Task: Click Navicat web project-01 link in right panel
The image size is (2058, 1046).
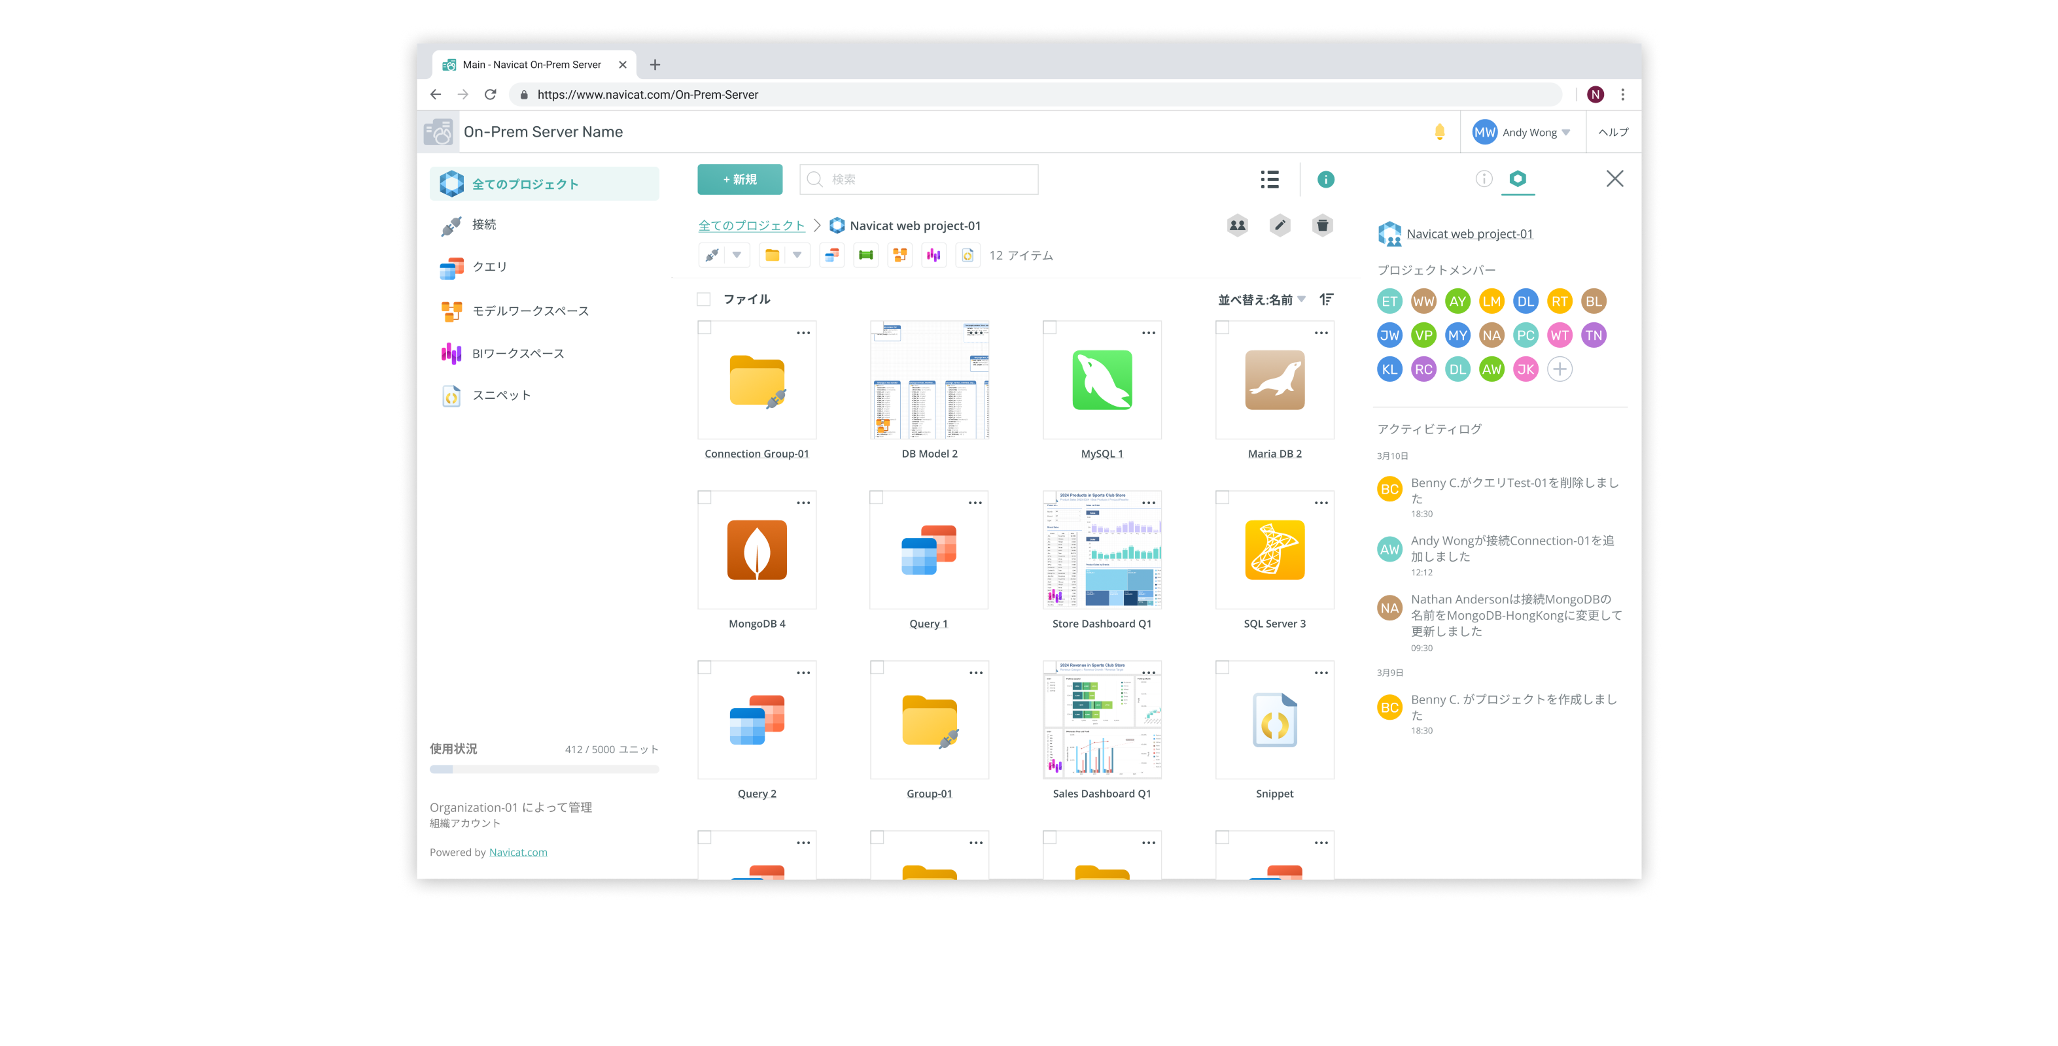Action: pos(1469,234)
